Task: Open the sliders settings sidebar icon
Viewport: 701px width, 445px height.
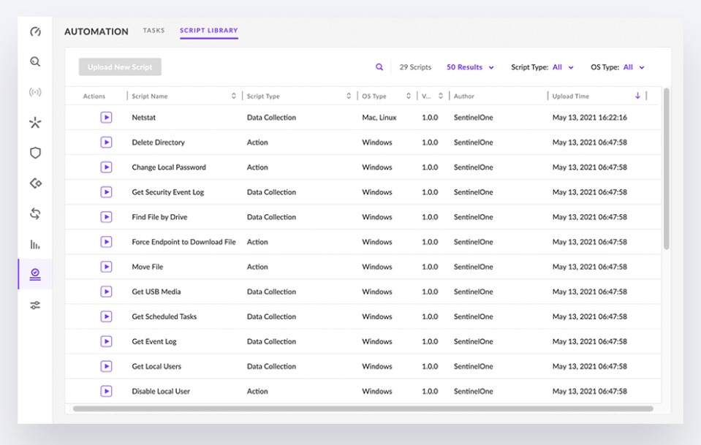Action: click(35, 305)
